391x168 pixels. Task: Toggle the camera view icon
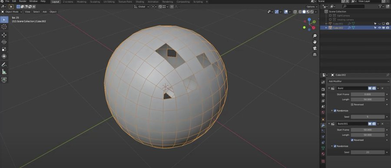coord(315,48)
